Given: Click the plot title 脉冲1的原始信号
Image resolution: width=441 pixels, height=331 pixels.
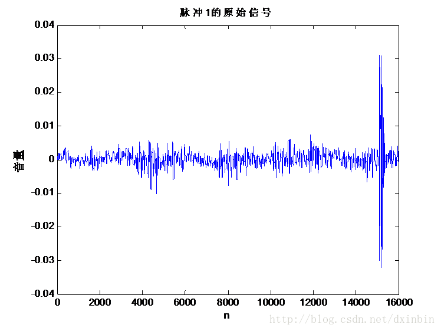Looking at the screenshot, I should tap(225, 12).
